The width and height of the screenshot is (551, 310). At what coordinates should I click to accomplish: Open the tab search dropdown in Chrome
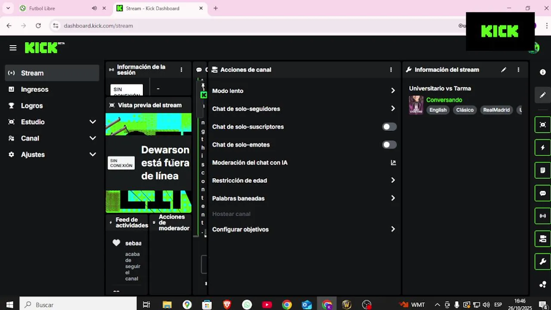8,8
